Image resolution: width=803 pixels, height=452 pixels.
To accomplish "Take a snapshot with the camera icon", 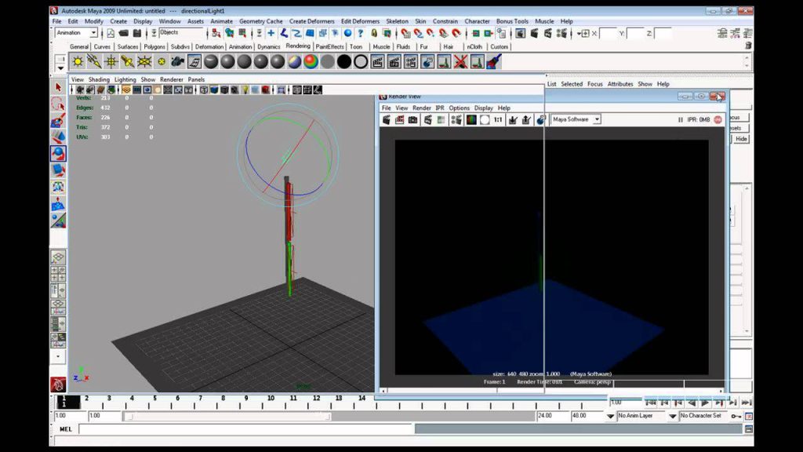I will (x=412, y=119).
